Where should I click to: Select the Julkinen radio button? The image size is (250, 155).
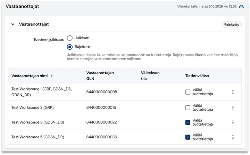(x=70, y=38)
